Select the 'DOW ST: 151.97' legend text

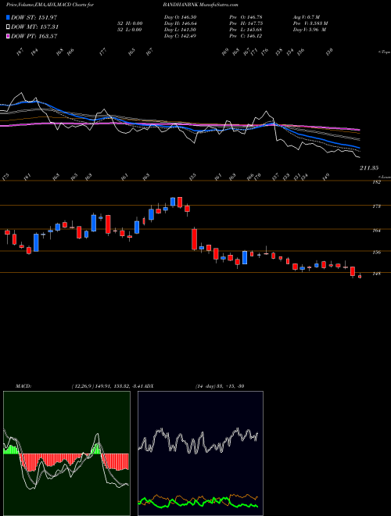[34, 18]
